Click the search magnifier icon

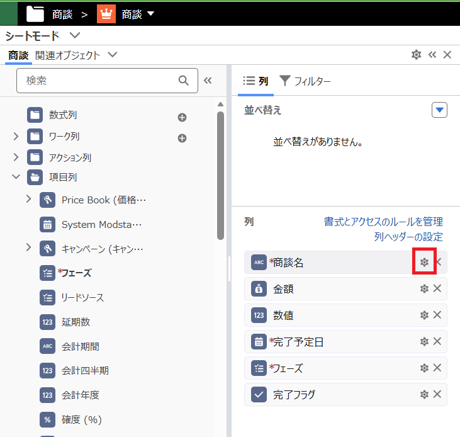[x=184, y=81]
